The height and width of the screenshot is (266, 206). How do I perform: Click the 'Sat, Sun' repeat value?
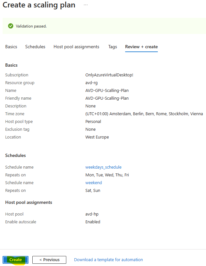[x=93, y=191]
